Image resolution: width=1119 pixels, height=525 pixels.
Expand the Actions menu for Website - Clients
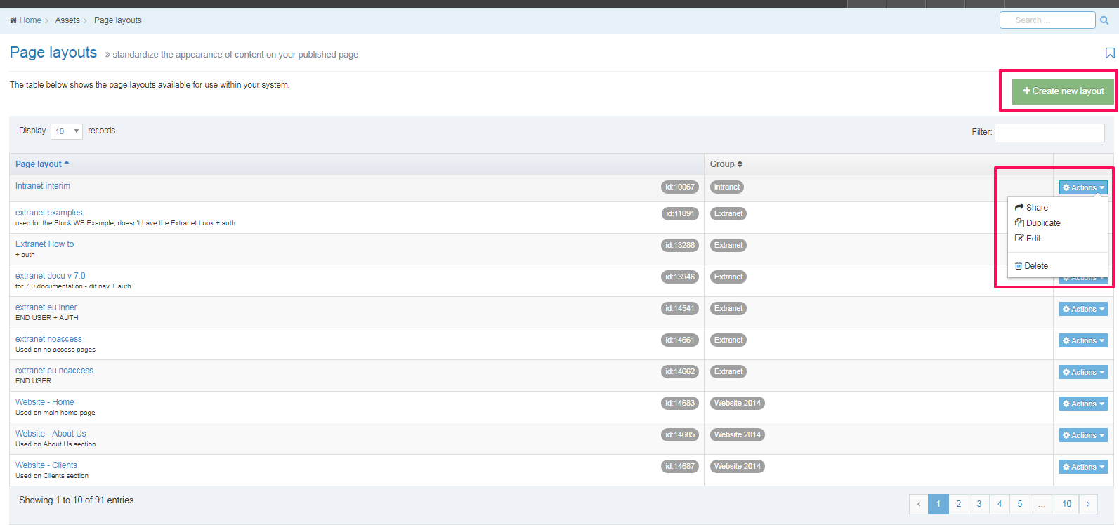(x=1083, y=467)
